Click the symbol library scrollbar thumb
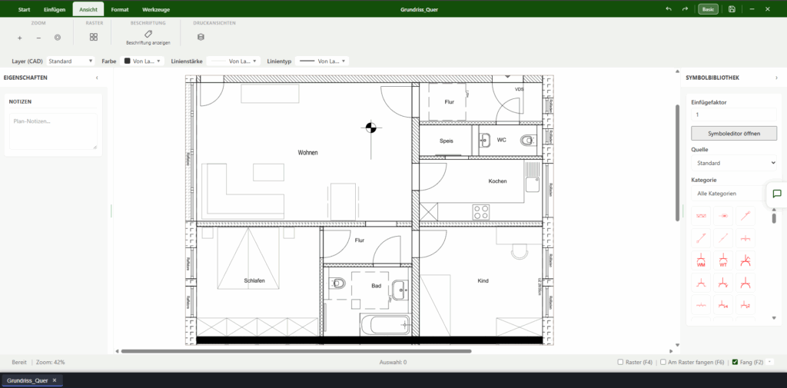This screenshot has height=388, width=787. click(x=774, y=218)
